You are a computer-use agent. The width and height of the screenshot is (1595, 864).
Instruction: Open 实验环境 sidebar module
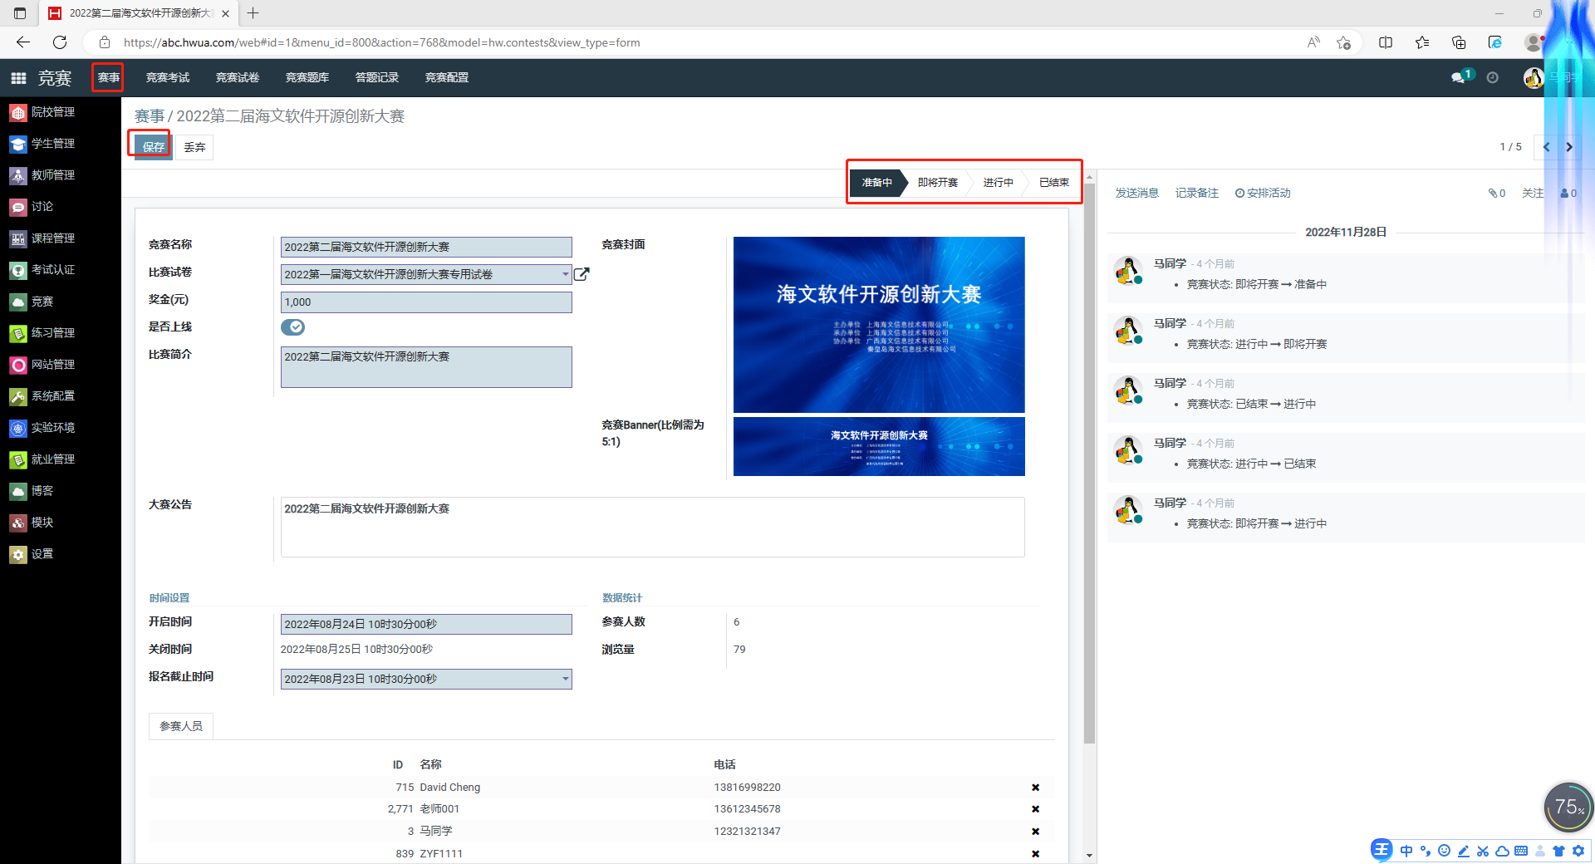42,428
